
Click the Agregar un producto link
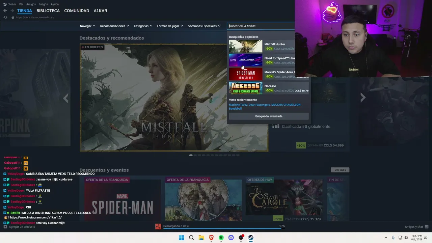point(22,227)
